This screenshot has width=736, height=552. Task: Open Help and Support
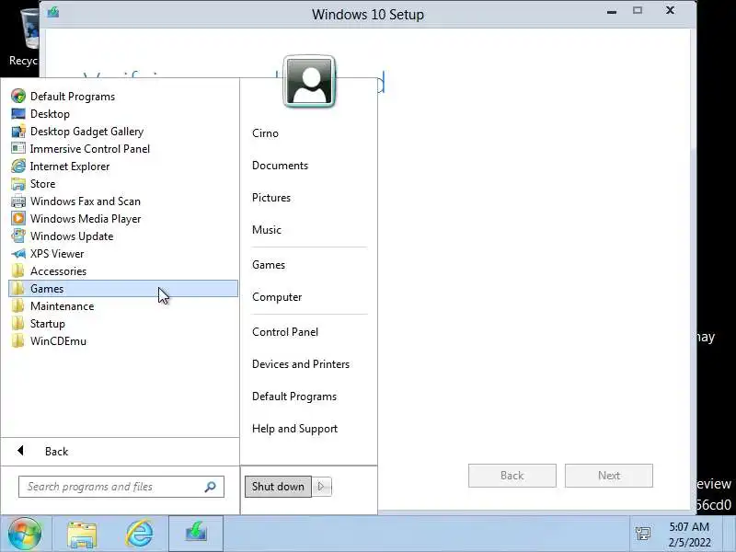pos(294,429)
